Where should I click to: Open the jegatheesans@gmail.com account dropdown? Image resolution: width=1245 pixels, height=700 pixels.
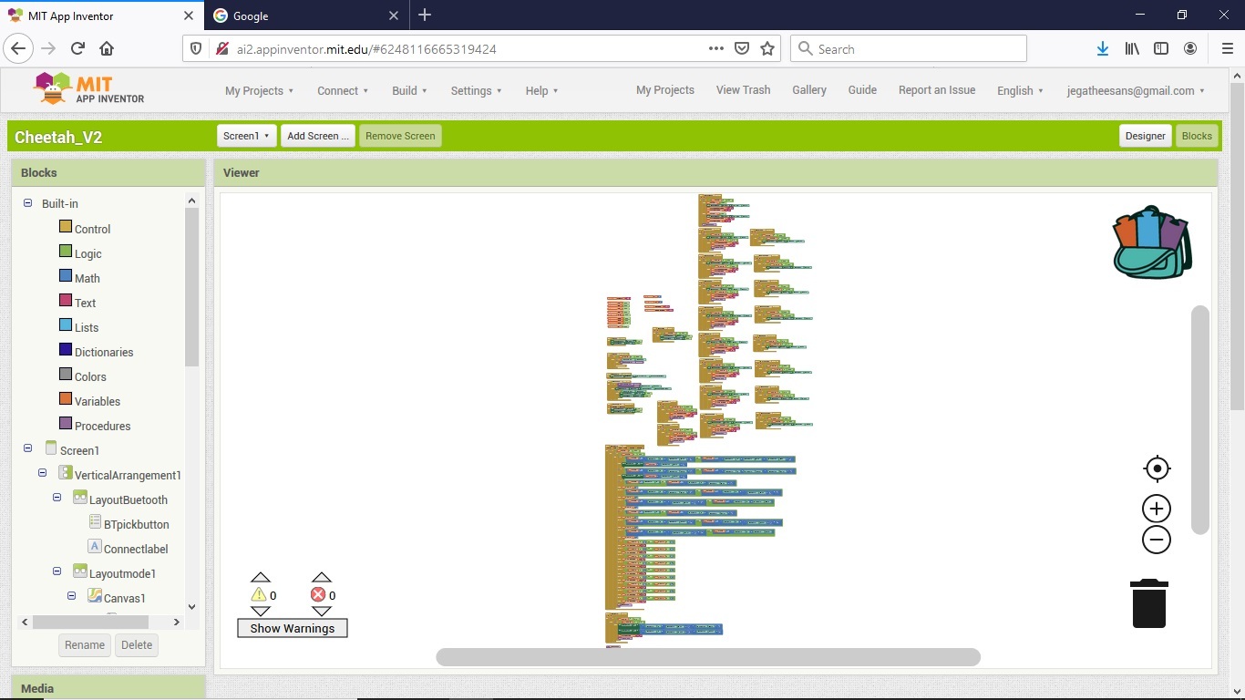(1136, 90)
